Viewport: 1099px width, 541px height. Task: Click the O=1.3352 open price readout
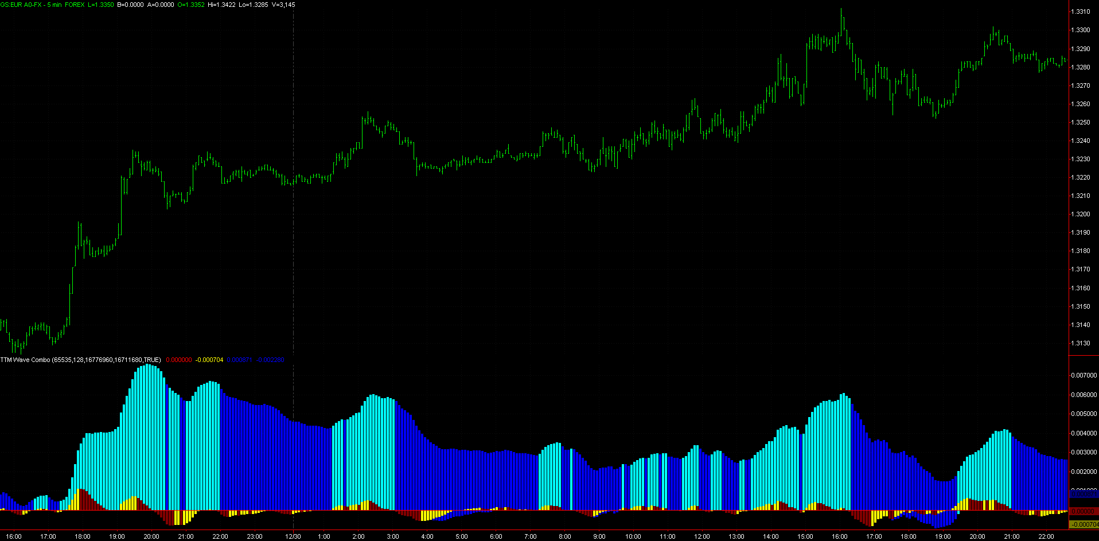190,5
